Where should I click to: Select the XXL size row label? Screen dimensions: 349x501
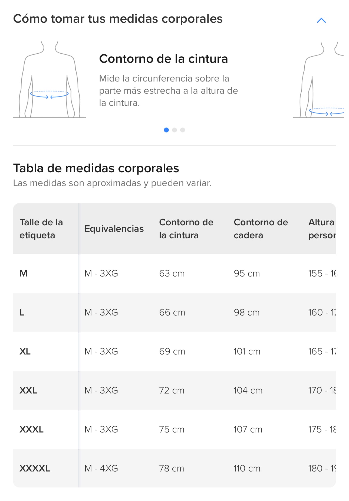click(x=28, y=390)
